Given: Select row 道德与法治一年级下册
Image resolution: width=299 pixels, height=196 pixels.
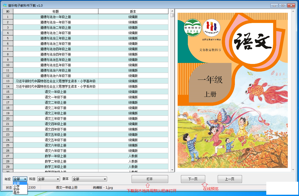Looking at the screenshot, I should (x=85, y=22).
